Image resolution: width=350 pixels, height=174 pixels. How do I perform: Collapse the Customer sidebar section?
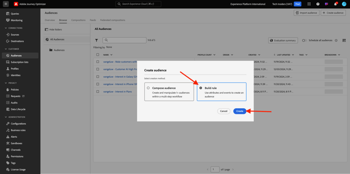click(6, 49)
